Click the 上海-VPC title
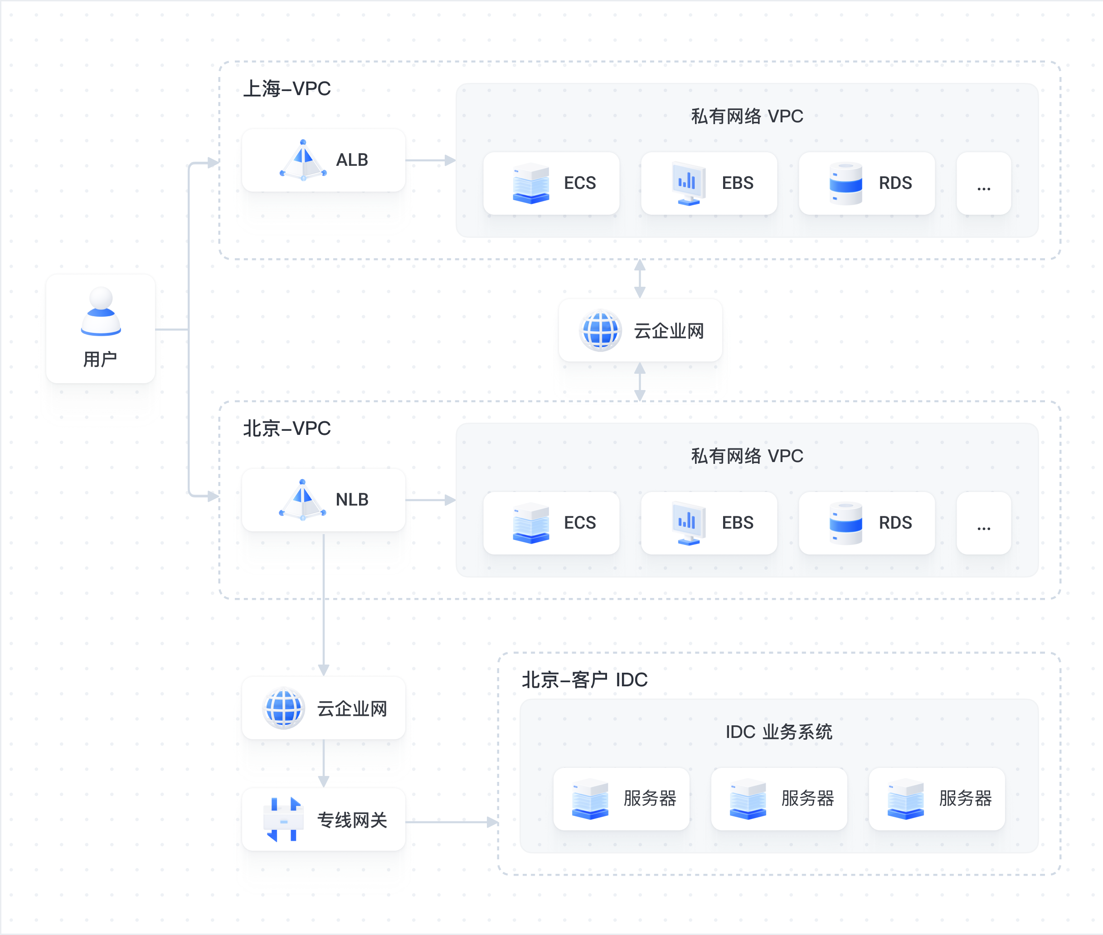Viewport: 1103px width, 935px height. 287,88
